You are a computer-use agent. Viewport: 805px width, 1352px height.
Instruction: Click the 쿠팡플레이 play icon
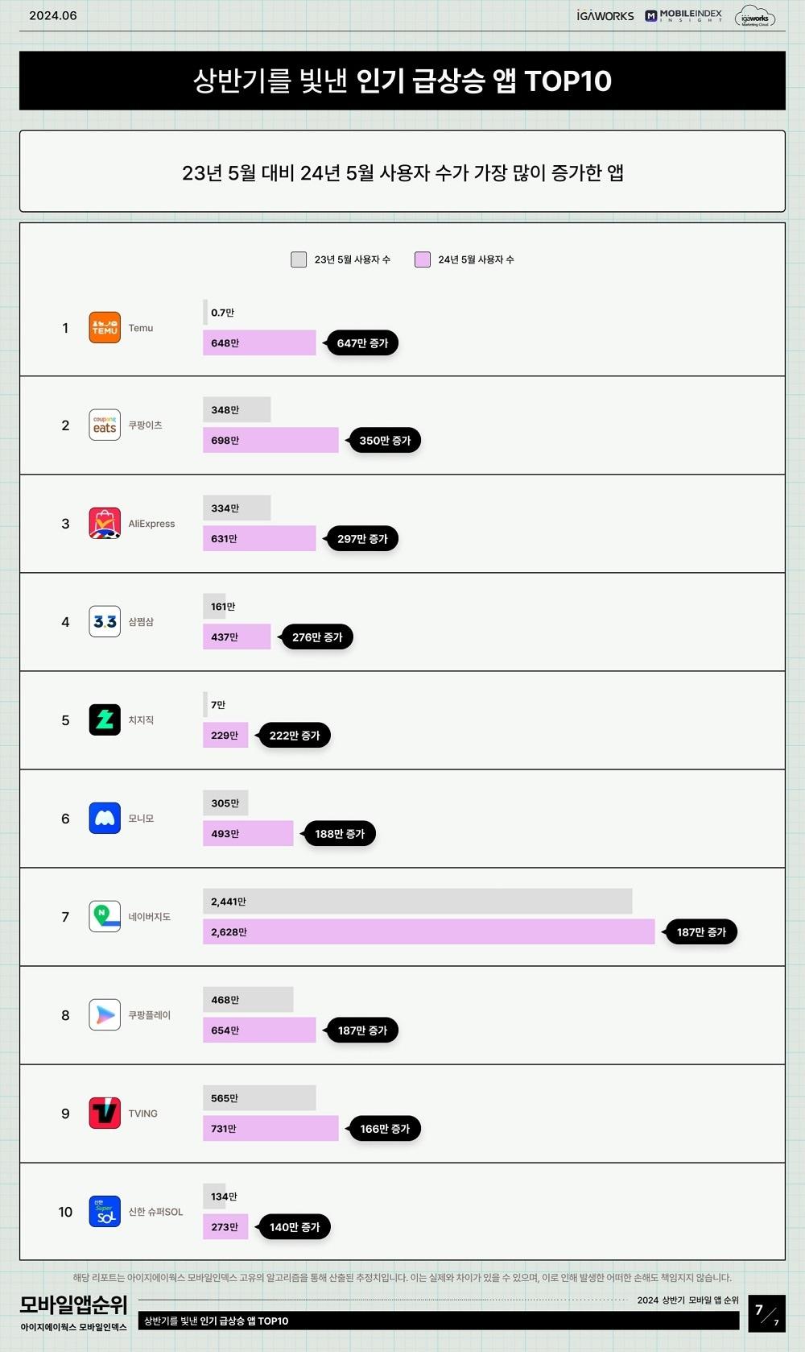(x=105, y=1015)
